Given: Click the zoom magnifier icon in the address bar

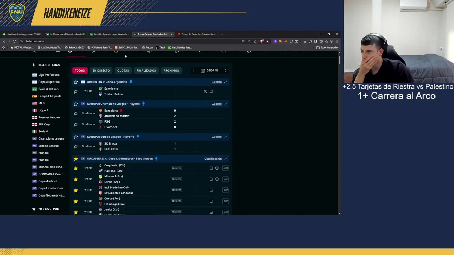Looking at the screenshot, I should pos(249,41).
